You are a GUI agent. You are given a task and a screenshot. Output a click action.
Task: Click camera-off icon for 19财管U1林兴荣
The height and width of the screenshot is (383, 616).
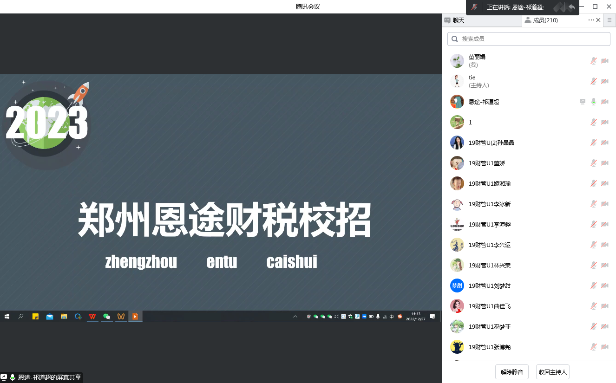[x=605, y=265]
